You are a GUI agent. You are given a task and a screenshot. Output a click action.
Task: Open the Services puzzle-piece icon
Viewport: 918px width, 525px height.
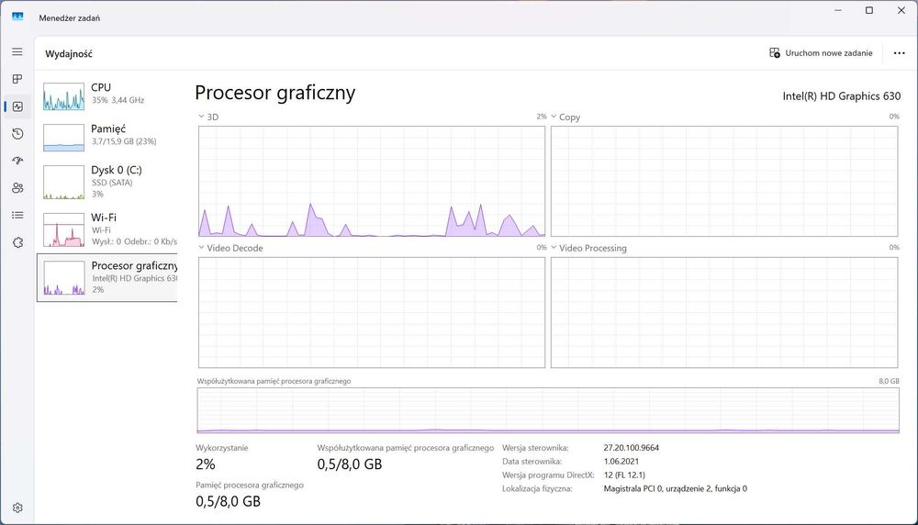[17, 242]
